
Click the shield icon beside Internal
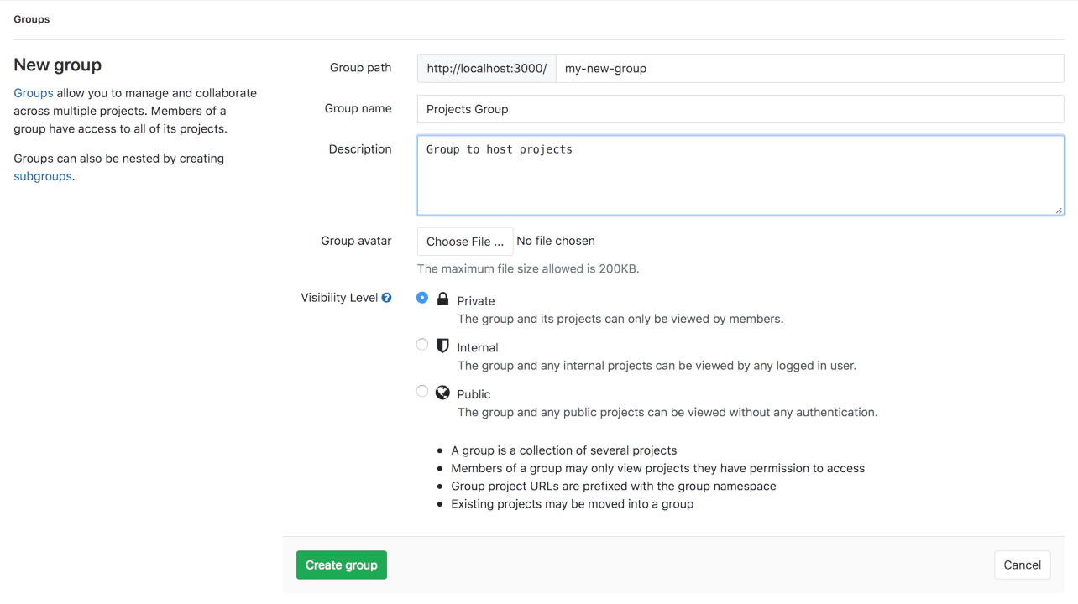pyautogui.click(x=442, y=346)
